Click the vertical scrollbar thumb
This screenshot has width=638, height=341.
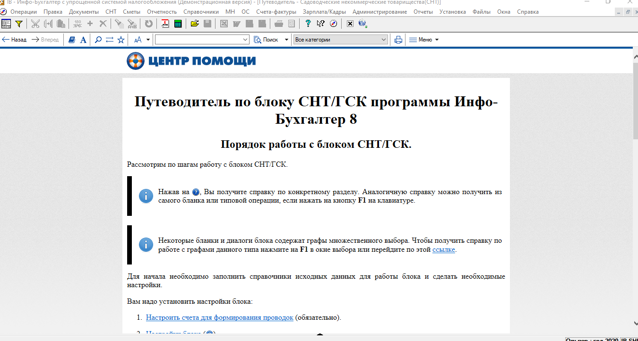(635, 101)
